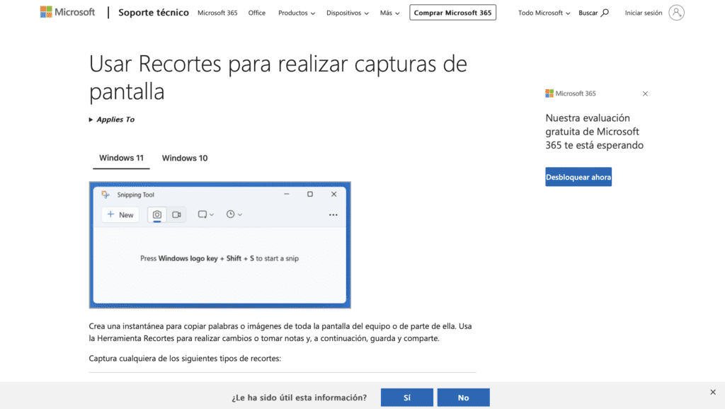Go to Soporte técnico home
Screen dimensions: 725x409
pyautogui.click(x=154, y=13)
